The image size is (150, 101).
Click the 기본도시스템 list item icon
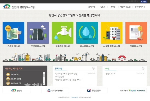point(8,75)
